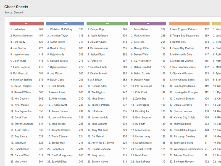Viewport: 221px width, 166px height.
Task: Select Los Angeles Chargers row
Action: (x=189, y=92)
